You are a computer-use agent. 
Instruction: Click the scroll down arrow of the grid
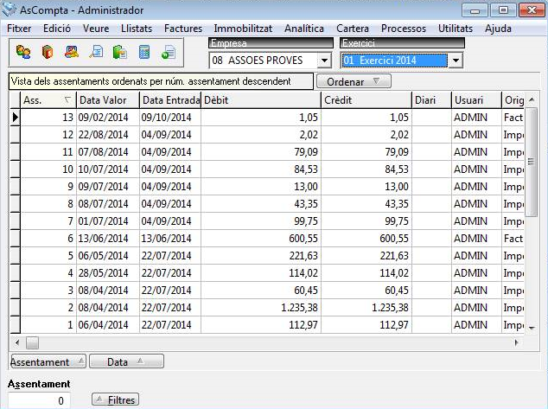pos(532,328)
